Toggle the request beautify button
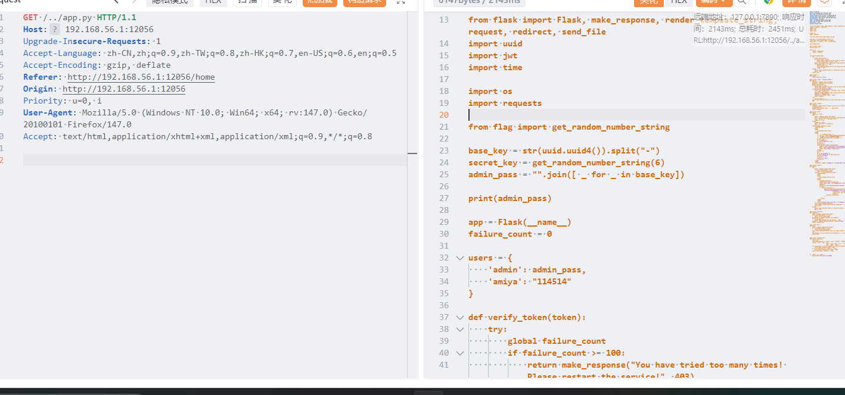The image size is (845, 395). point(282,2)
